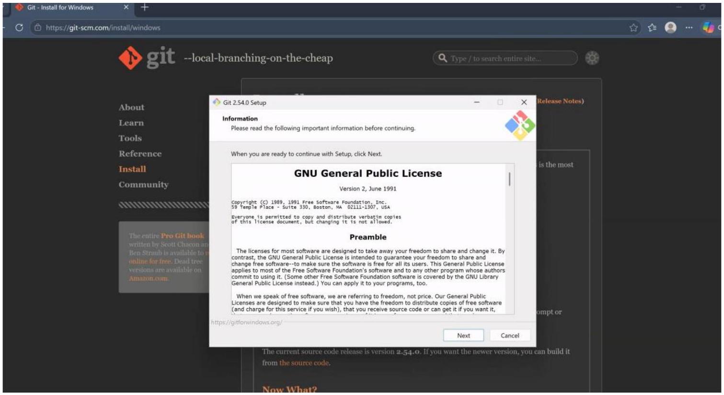Open the Tools section in sidebar

pyautogui.click(x=130, y=138)
